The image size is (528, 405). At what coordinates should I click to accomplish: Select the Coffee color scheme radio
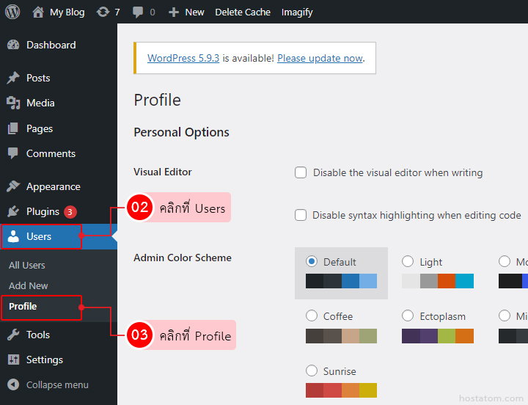[x=312, y=316]
